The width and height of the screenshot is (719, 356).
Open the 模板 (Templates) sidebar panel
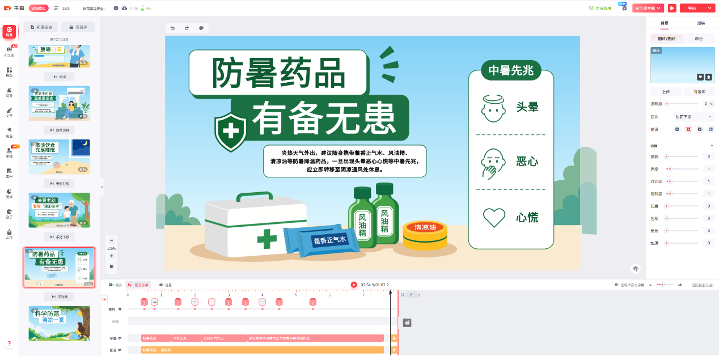point(9,72)
